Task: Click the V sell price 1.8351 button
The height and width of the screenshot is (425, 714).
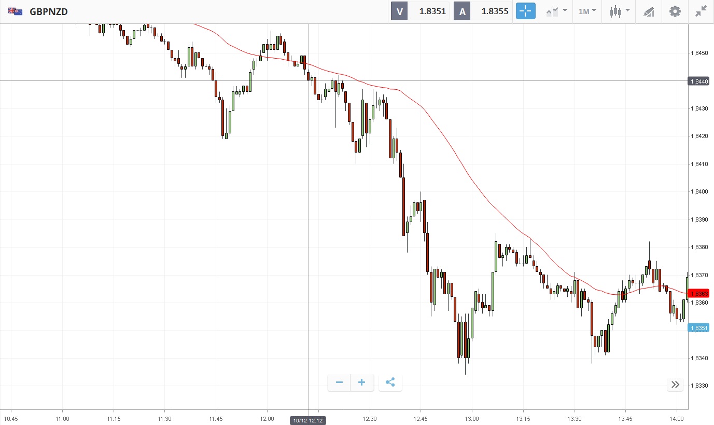Action: [419, 11]
